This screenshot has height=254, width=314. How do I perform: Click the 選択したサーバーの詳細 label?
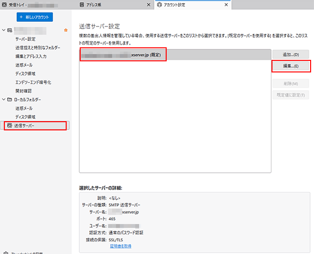pyautogui.click(x=100, y=188)
